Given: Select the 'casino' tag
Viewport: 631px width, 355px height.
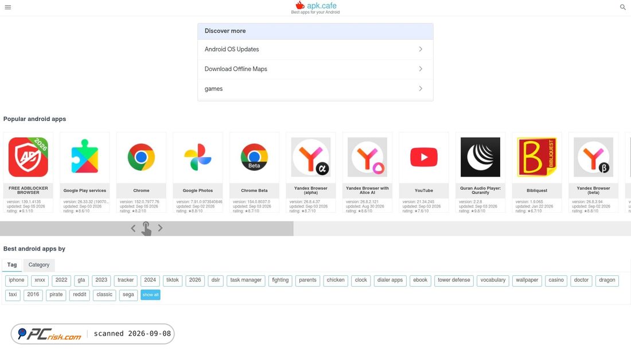Looking at the screenshot, I should [556, 280].
